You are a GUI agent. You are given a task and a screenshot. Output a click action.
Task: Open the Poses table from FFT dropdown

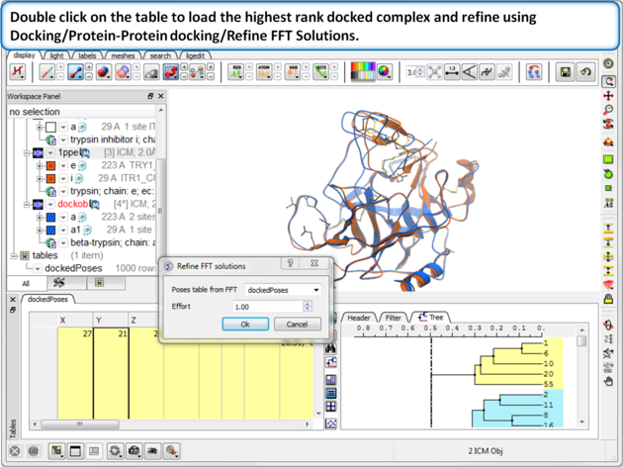point(284,291)
